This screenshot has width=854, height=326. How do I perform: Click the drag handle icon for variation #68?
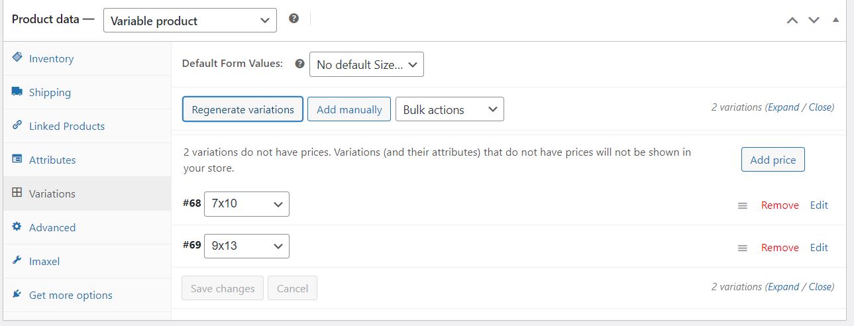pos(743,206)
